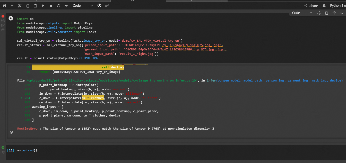
Task: Restart the kernel with the circular arrow icon
Action: (x=58, y=6)
